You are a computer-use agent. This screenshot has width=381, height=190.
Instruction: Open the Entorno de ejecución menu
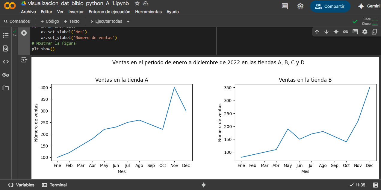tap(109, 12)
